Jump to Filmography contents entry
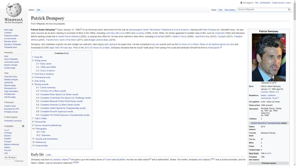Viewport: 296px width, 166px height. 41,129
